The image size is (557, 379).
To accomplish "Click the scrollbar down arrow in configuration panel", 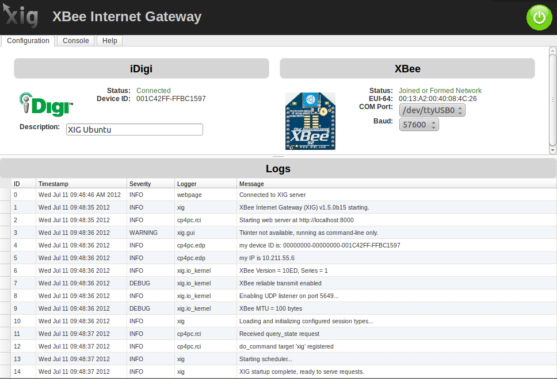I will coord(552,150).
